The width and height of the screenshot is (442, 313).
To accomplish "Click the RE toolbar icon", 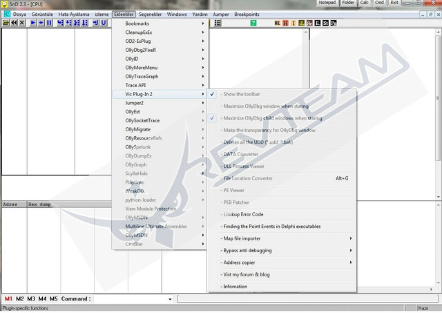I will (278, 23).
